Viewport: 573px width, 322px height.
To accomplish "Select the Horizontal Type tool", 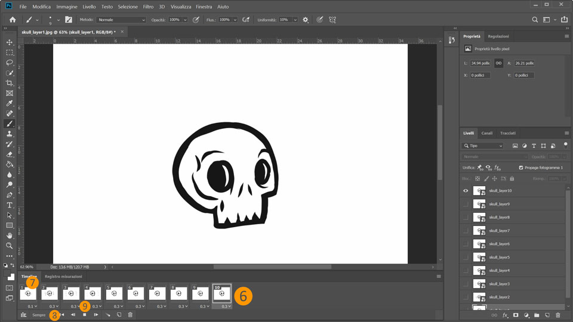I will click(10, 205).
